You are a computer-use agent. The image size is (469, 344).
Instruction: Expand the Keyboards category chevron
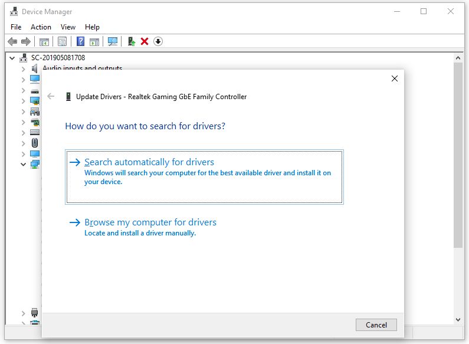click(x=24, y=133)
